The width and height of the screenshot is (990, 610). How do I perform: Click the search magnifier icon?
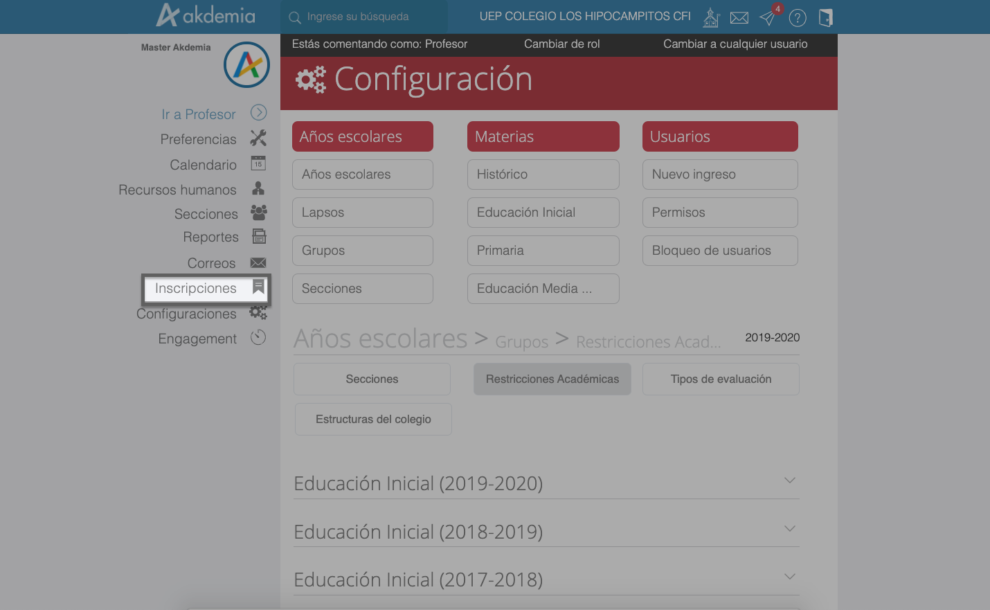click(295, 17)
